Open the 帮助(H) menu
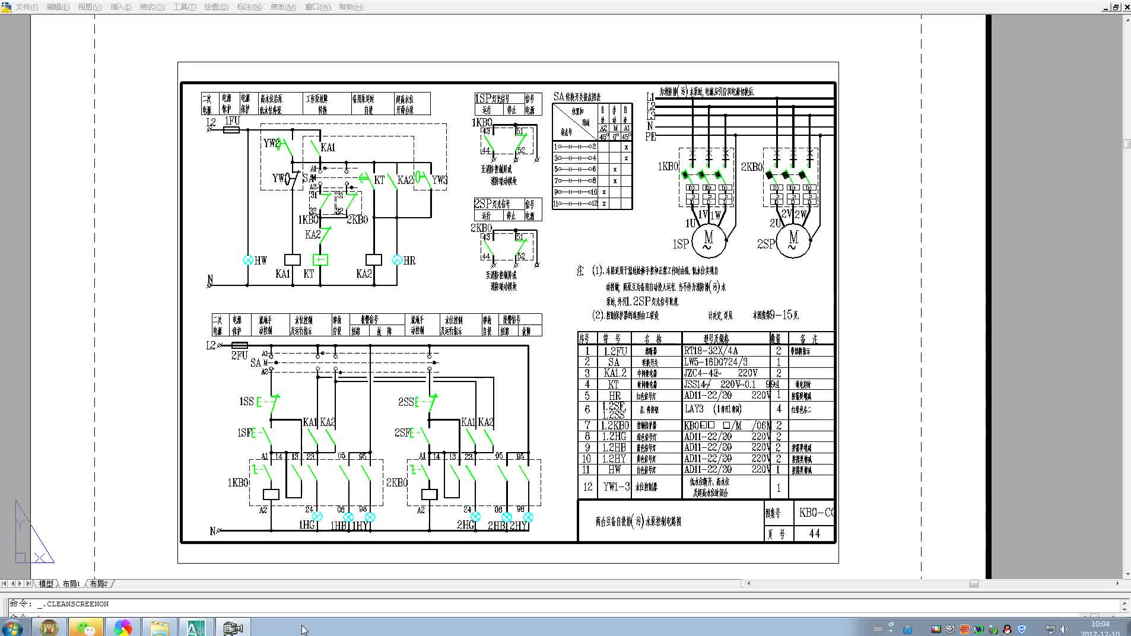This screenshot has height=636, width=1131. point(351,7)
